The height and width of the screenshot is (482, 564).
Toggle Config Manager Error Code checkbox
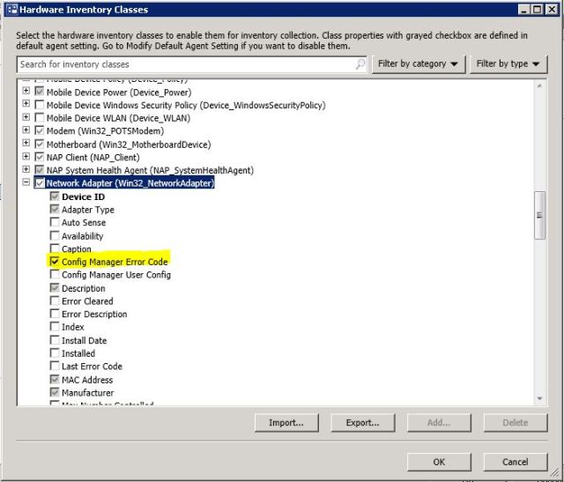point(55,262)
